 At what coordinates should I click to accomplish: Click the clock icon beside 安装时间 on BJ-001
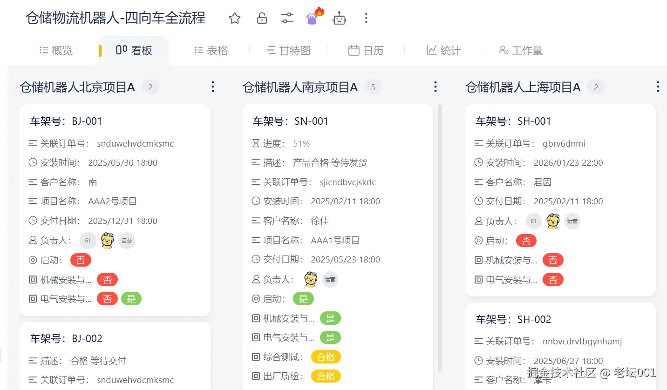(33, 162)
